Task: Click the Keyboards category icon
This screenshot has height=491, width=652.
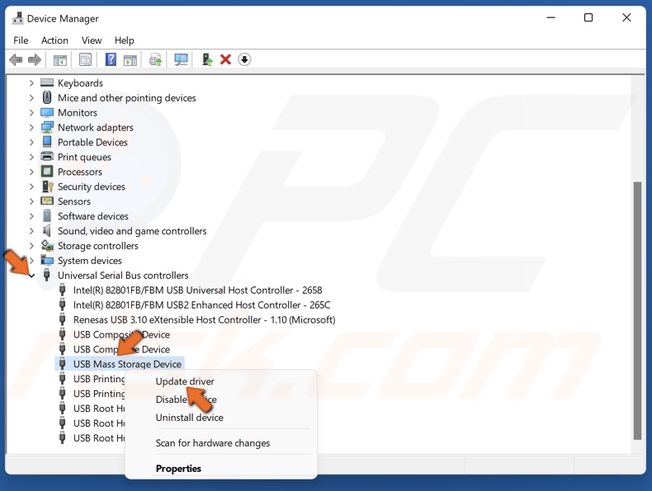Action: (47, 83)
